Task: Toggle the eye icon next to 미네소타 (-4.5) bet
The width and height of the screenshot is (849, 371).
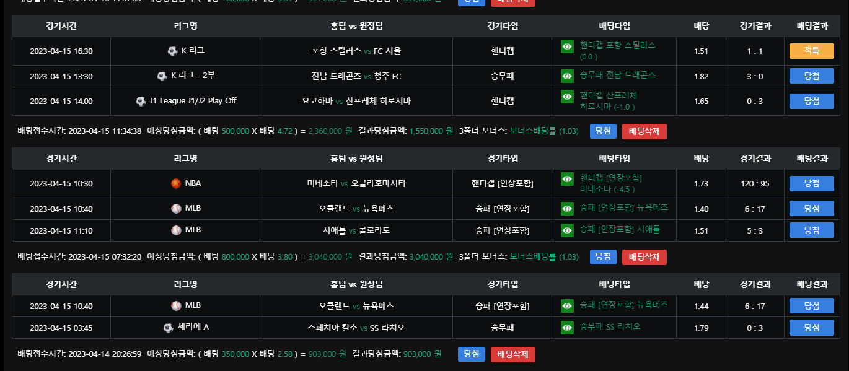Action: tap(567, 179)
